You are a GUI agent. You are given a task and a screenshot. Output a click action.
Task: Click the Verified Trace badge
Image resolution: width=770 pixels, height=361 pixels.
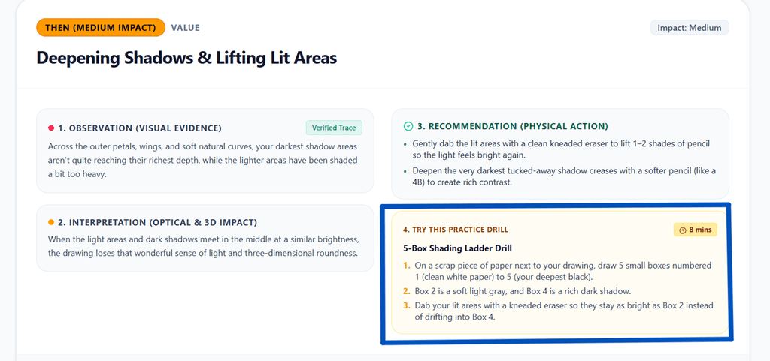[334, 128]
